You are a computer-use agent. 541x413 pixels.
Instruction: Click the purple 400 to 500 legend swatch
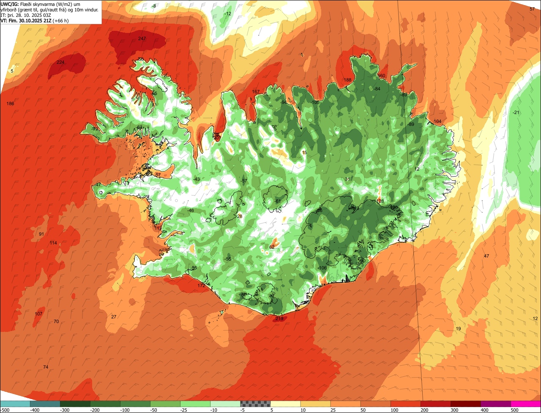pyautogui.click(x=496, y=404)
